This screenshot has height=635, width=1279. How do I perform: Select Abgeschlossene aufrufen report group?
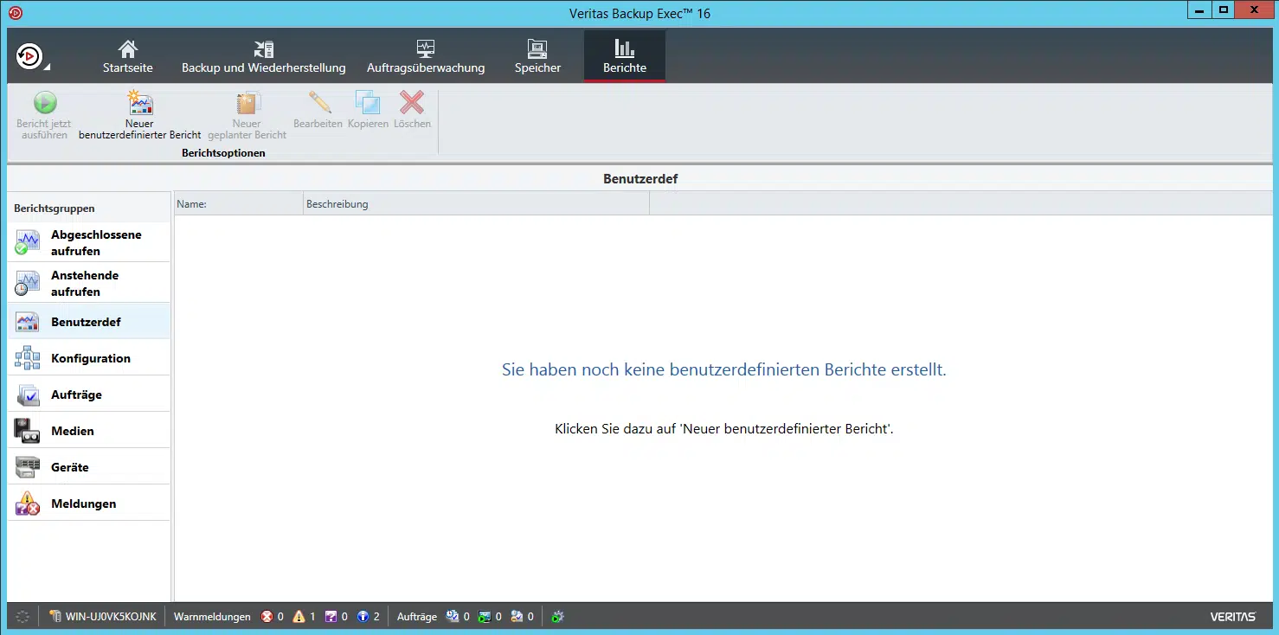pyautogui.click(x=89, y=242)
